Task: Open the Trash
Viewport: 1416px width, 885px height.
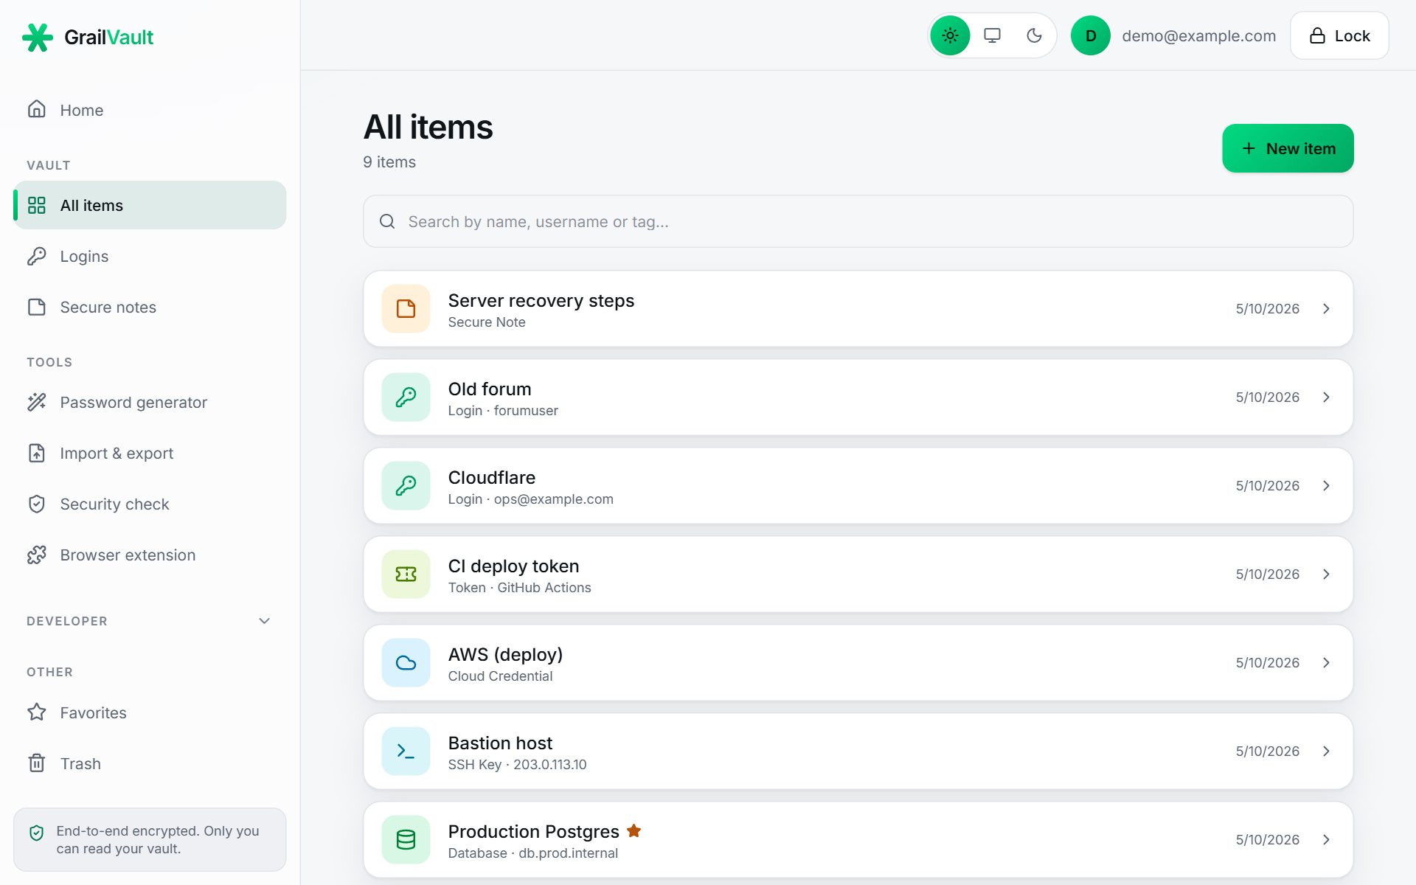Action: [150, 763]
